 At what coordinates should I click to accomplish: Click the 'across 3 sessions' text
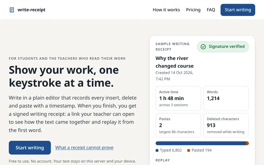pos(174,105)
